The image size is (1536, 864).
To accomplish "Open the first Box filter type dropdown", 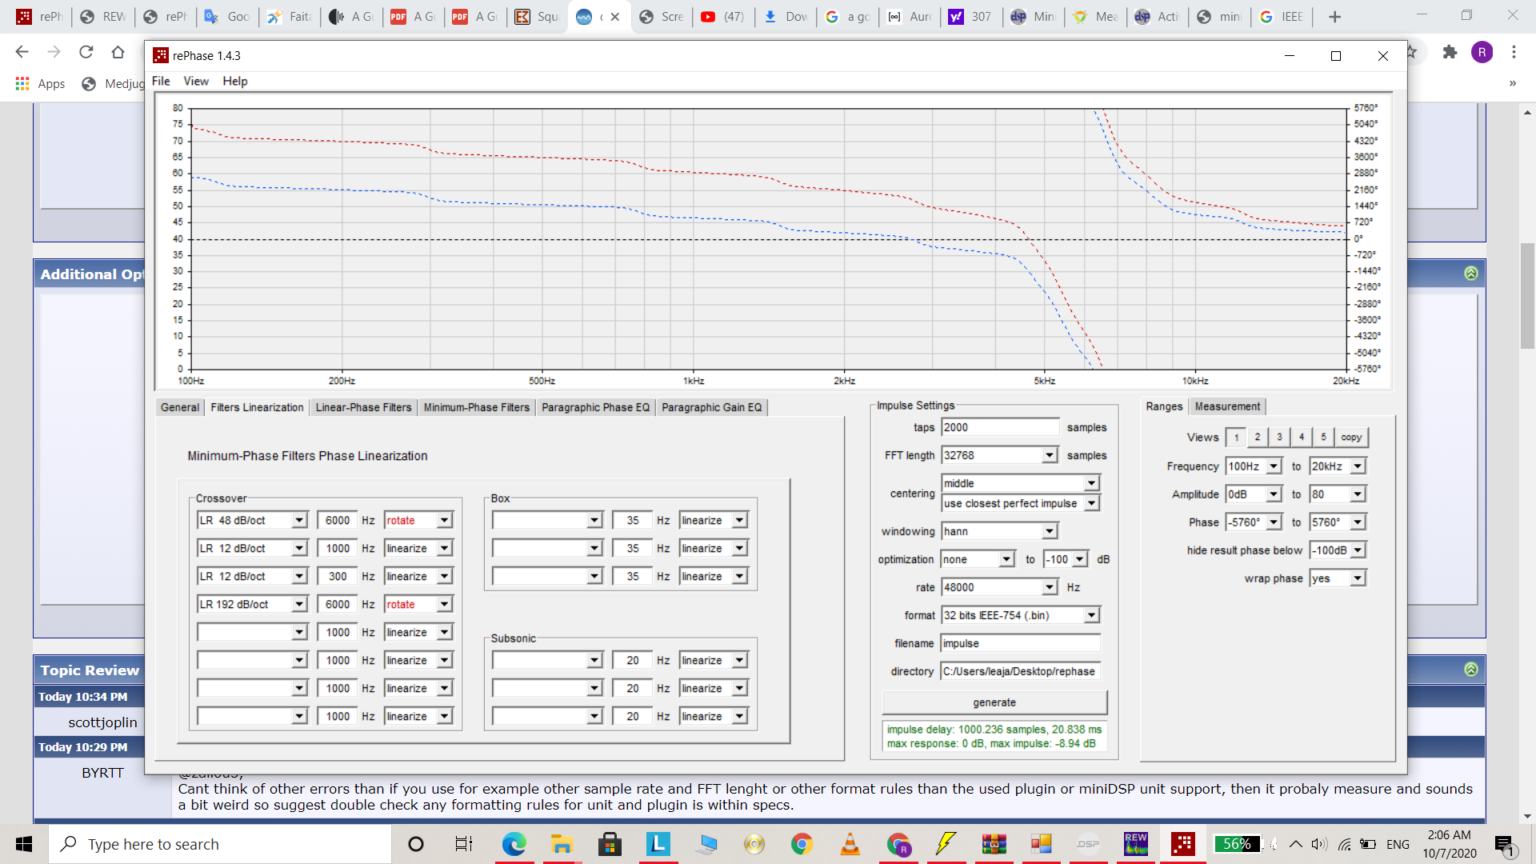I will pyautogui.click(x=594, y=521).
